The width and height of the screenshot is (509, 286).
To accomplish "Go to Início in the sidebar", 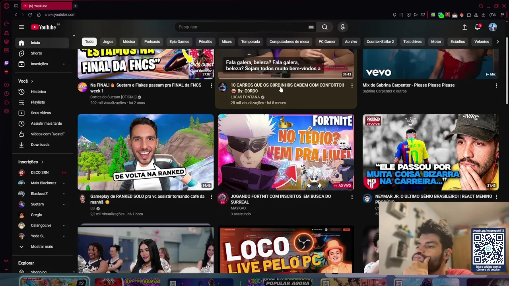I will [42, 43].
